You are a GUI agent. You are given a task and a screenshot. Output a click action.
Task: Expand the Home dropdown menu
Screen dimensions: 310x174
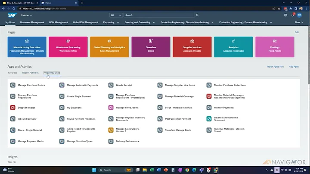click(x=27, y=15)
